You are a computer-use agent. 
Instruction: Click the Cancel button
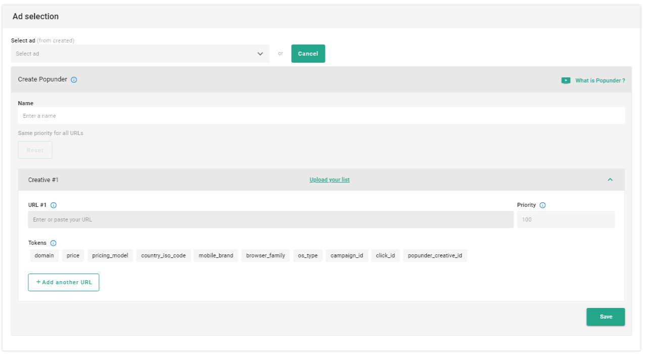pos(308,54)
